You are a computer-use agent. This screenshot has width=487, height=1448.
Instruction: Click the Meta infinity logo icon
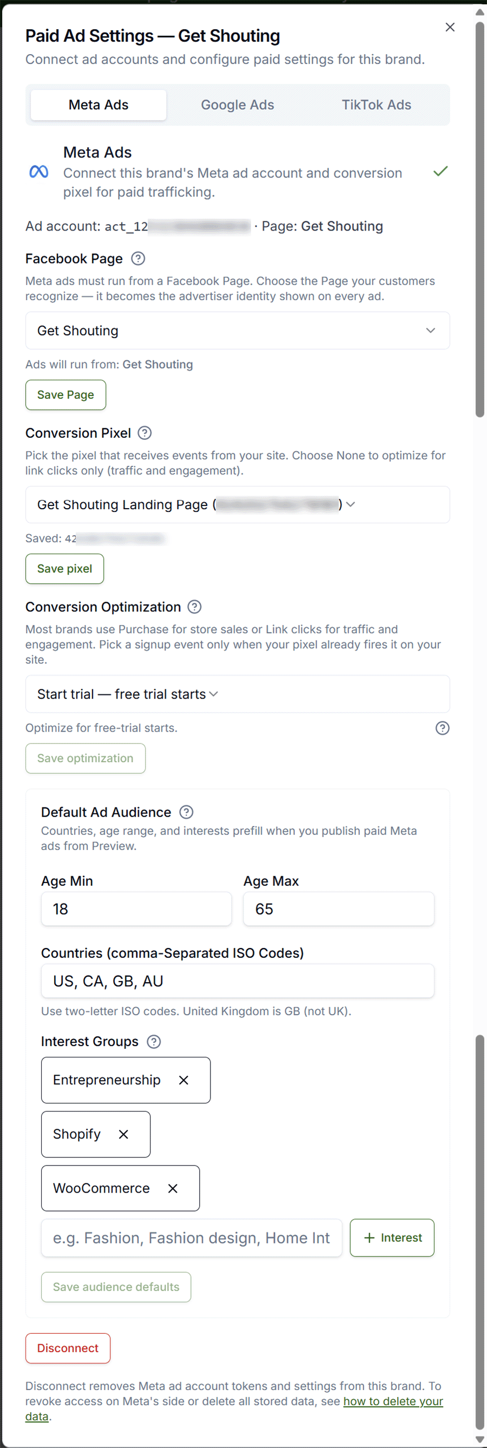(39, 172)
